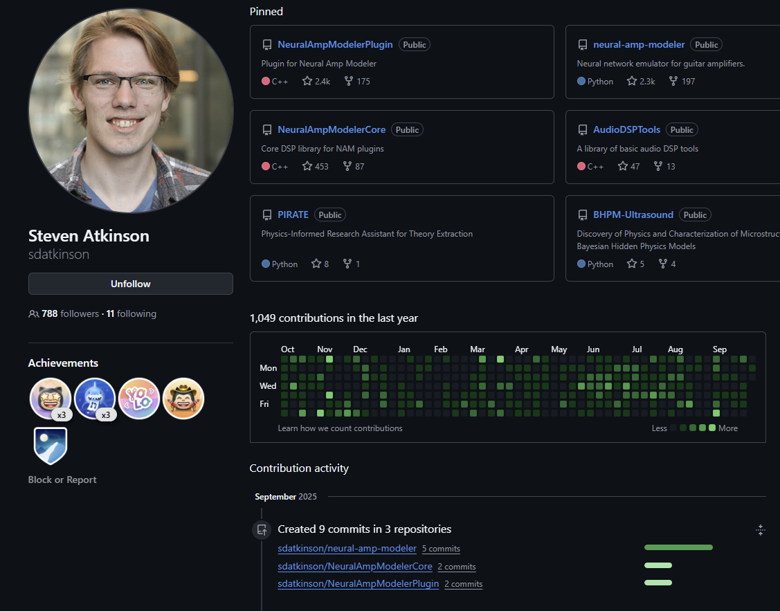The height and width of the screenshot is (611, 780).
Task: Click the 'Achievements' heading
Action: (x=63, y=363)
